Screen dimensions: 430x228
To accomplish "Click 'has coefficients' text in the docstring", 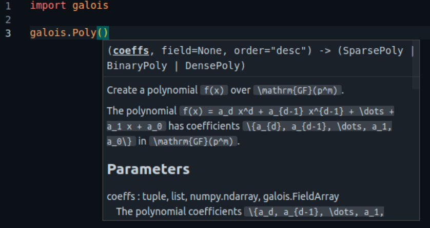I will [x=204, y=126].
